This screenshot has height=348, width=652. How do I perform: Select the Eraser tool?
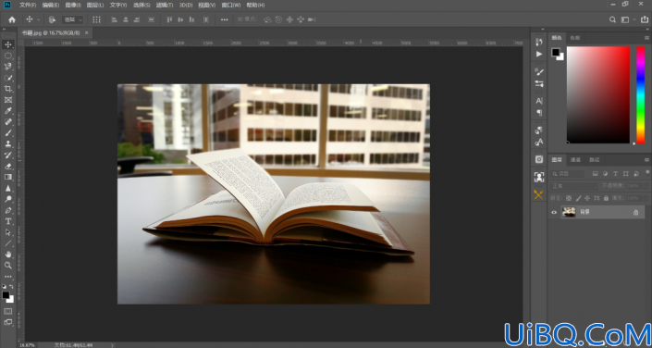click(8, 166)
